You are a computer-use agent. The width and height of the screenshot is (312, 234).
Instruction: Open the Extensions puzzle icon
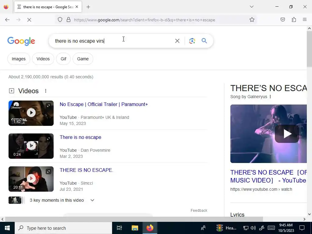tap(294, 19)
